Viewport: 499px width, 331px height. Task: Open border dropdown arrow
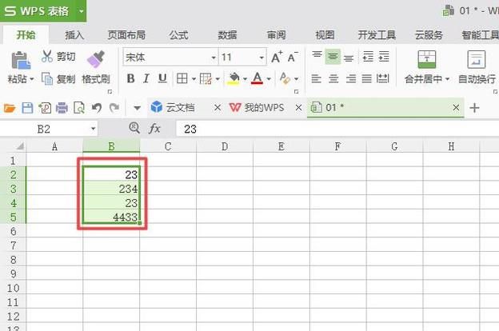pos(194,78)
